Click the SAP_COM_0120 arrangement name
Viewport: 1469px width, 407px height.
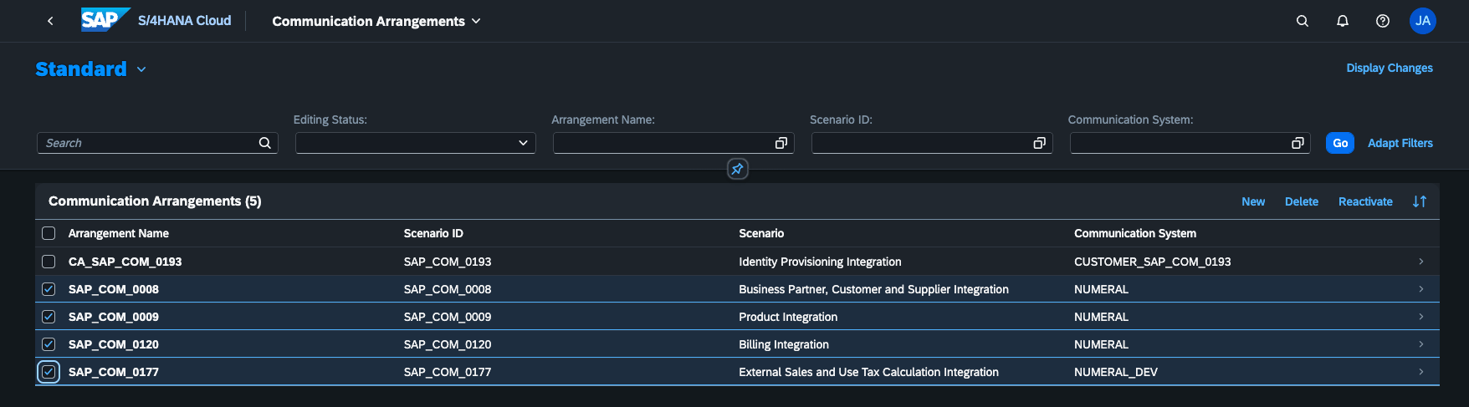[114, 344]
